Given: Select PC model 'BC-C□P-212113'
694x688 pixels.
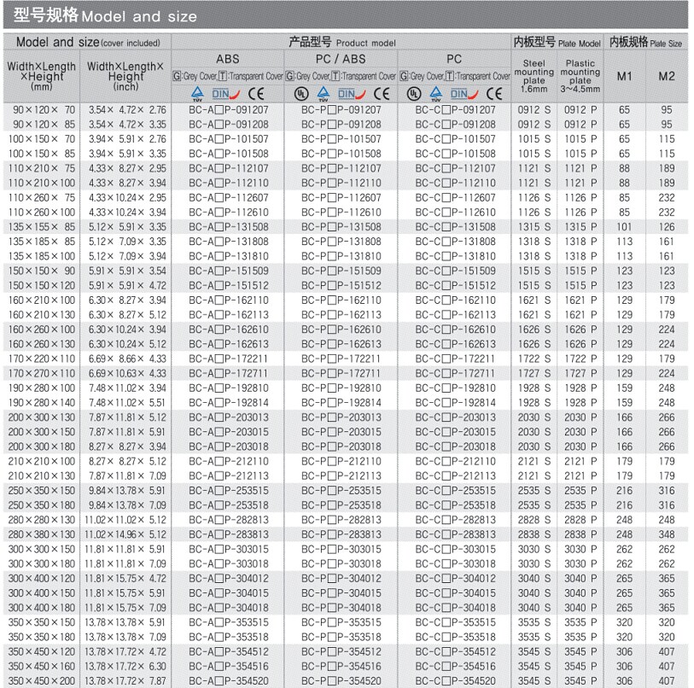Looking at the screenshot, I should pos(456,476).
